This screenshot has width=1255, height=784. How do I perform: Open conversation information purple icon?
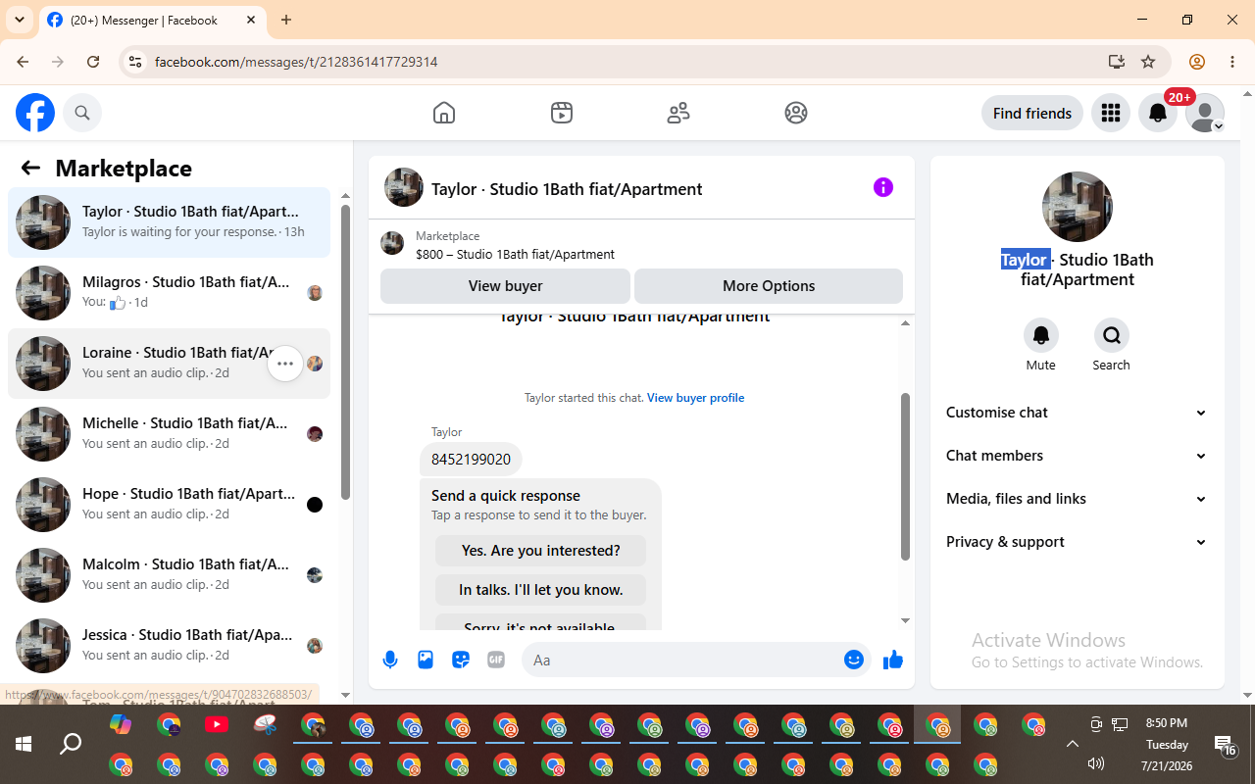click(x=883, y=187)
